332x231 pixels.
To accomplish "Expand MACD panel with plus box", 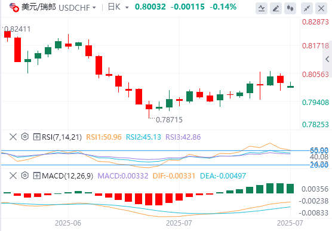I will tap(36, 175).
